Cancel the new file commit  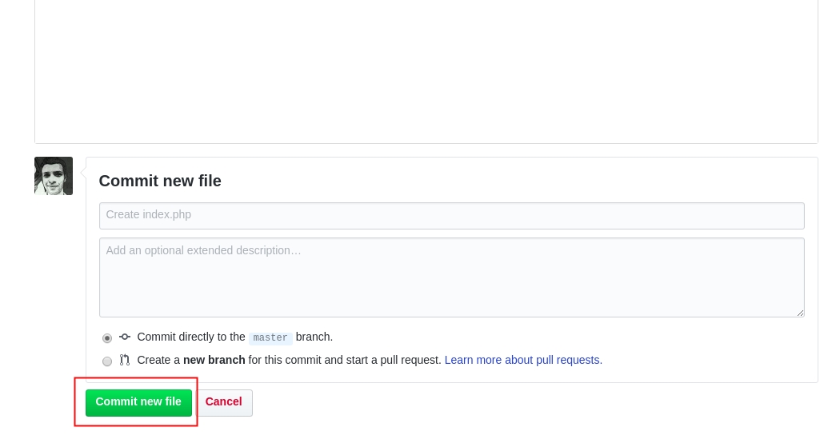click(224, 402)
